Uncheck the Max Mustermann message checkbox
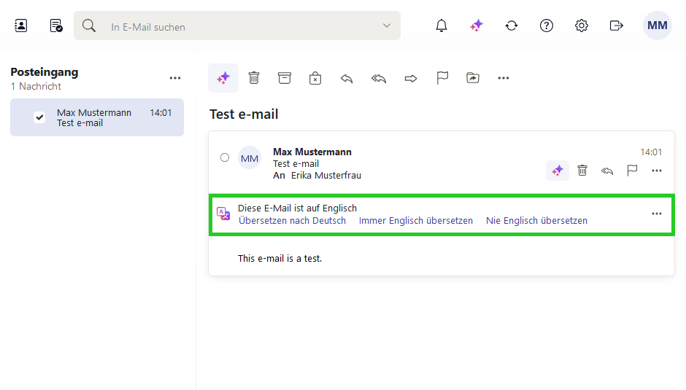The image size is (686, 390). (39, 117)
